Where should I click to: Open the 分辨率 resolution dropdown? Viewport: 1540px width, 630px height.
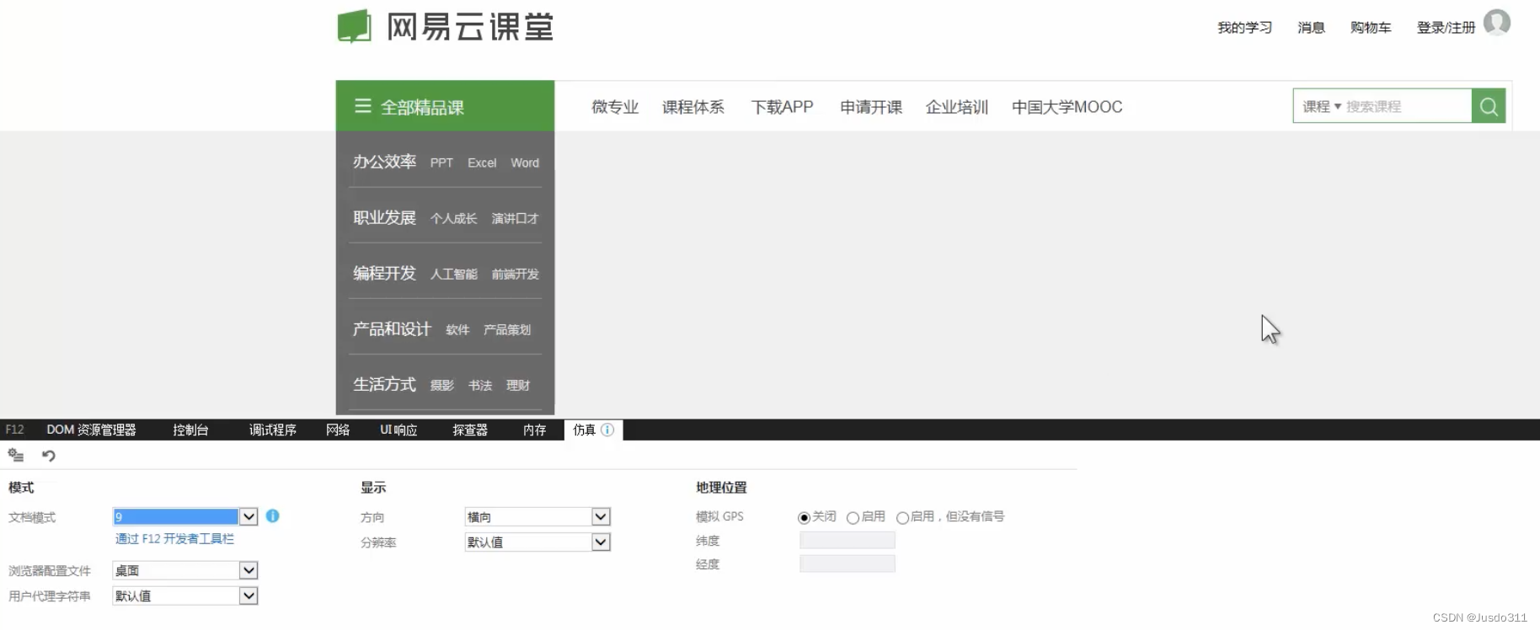click(x=537, y=542)
